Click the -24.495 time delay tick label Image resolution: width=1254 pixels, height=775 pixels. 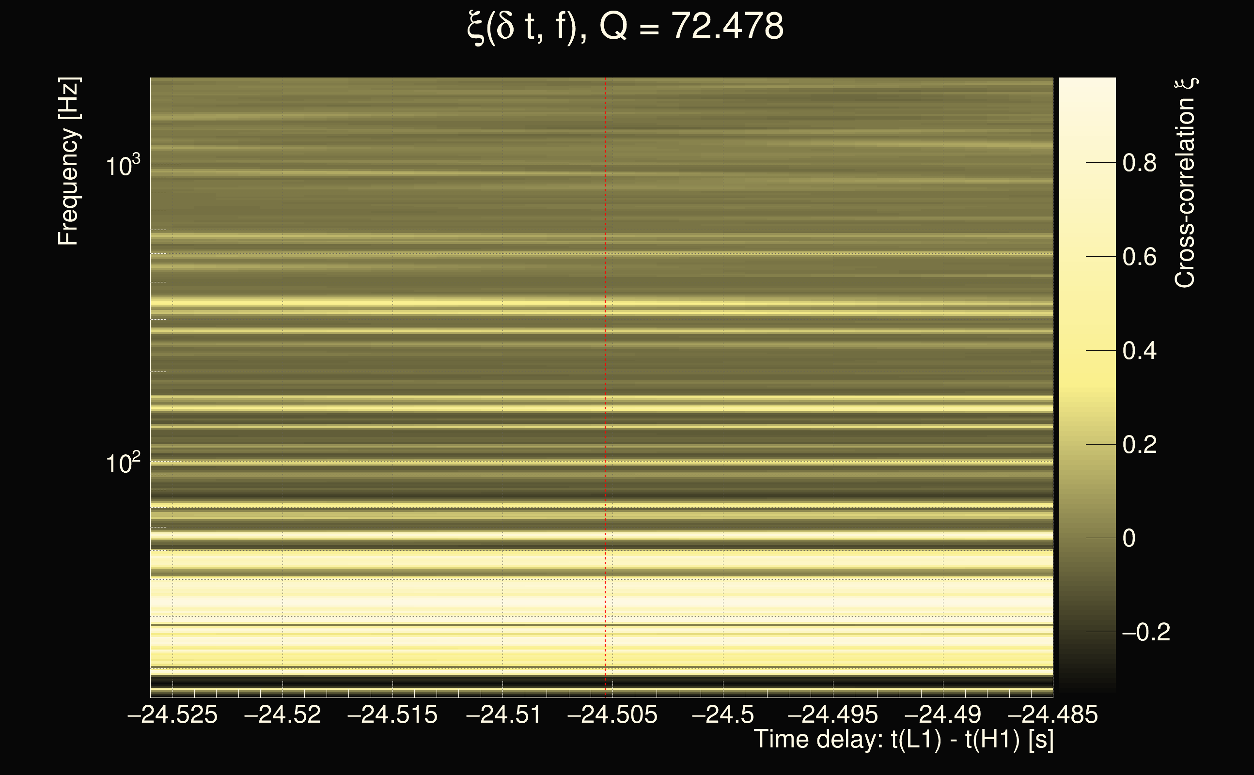(832, 714)
